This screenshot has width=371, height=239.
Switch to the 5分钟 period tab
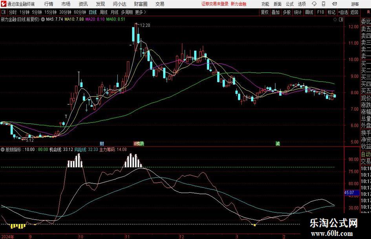point(37,12)
